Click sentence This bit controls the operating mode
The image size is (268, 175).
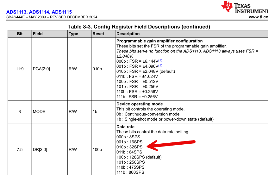(150, 109)
